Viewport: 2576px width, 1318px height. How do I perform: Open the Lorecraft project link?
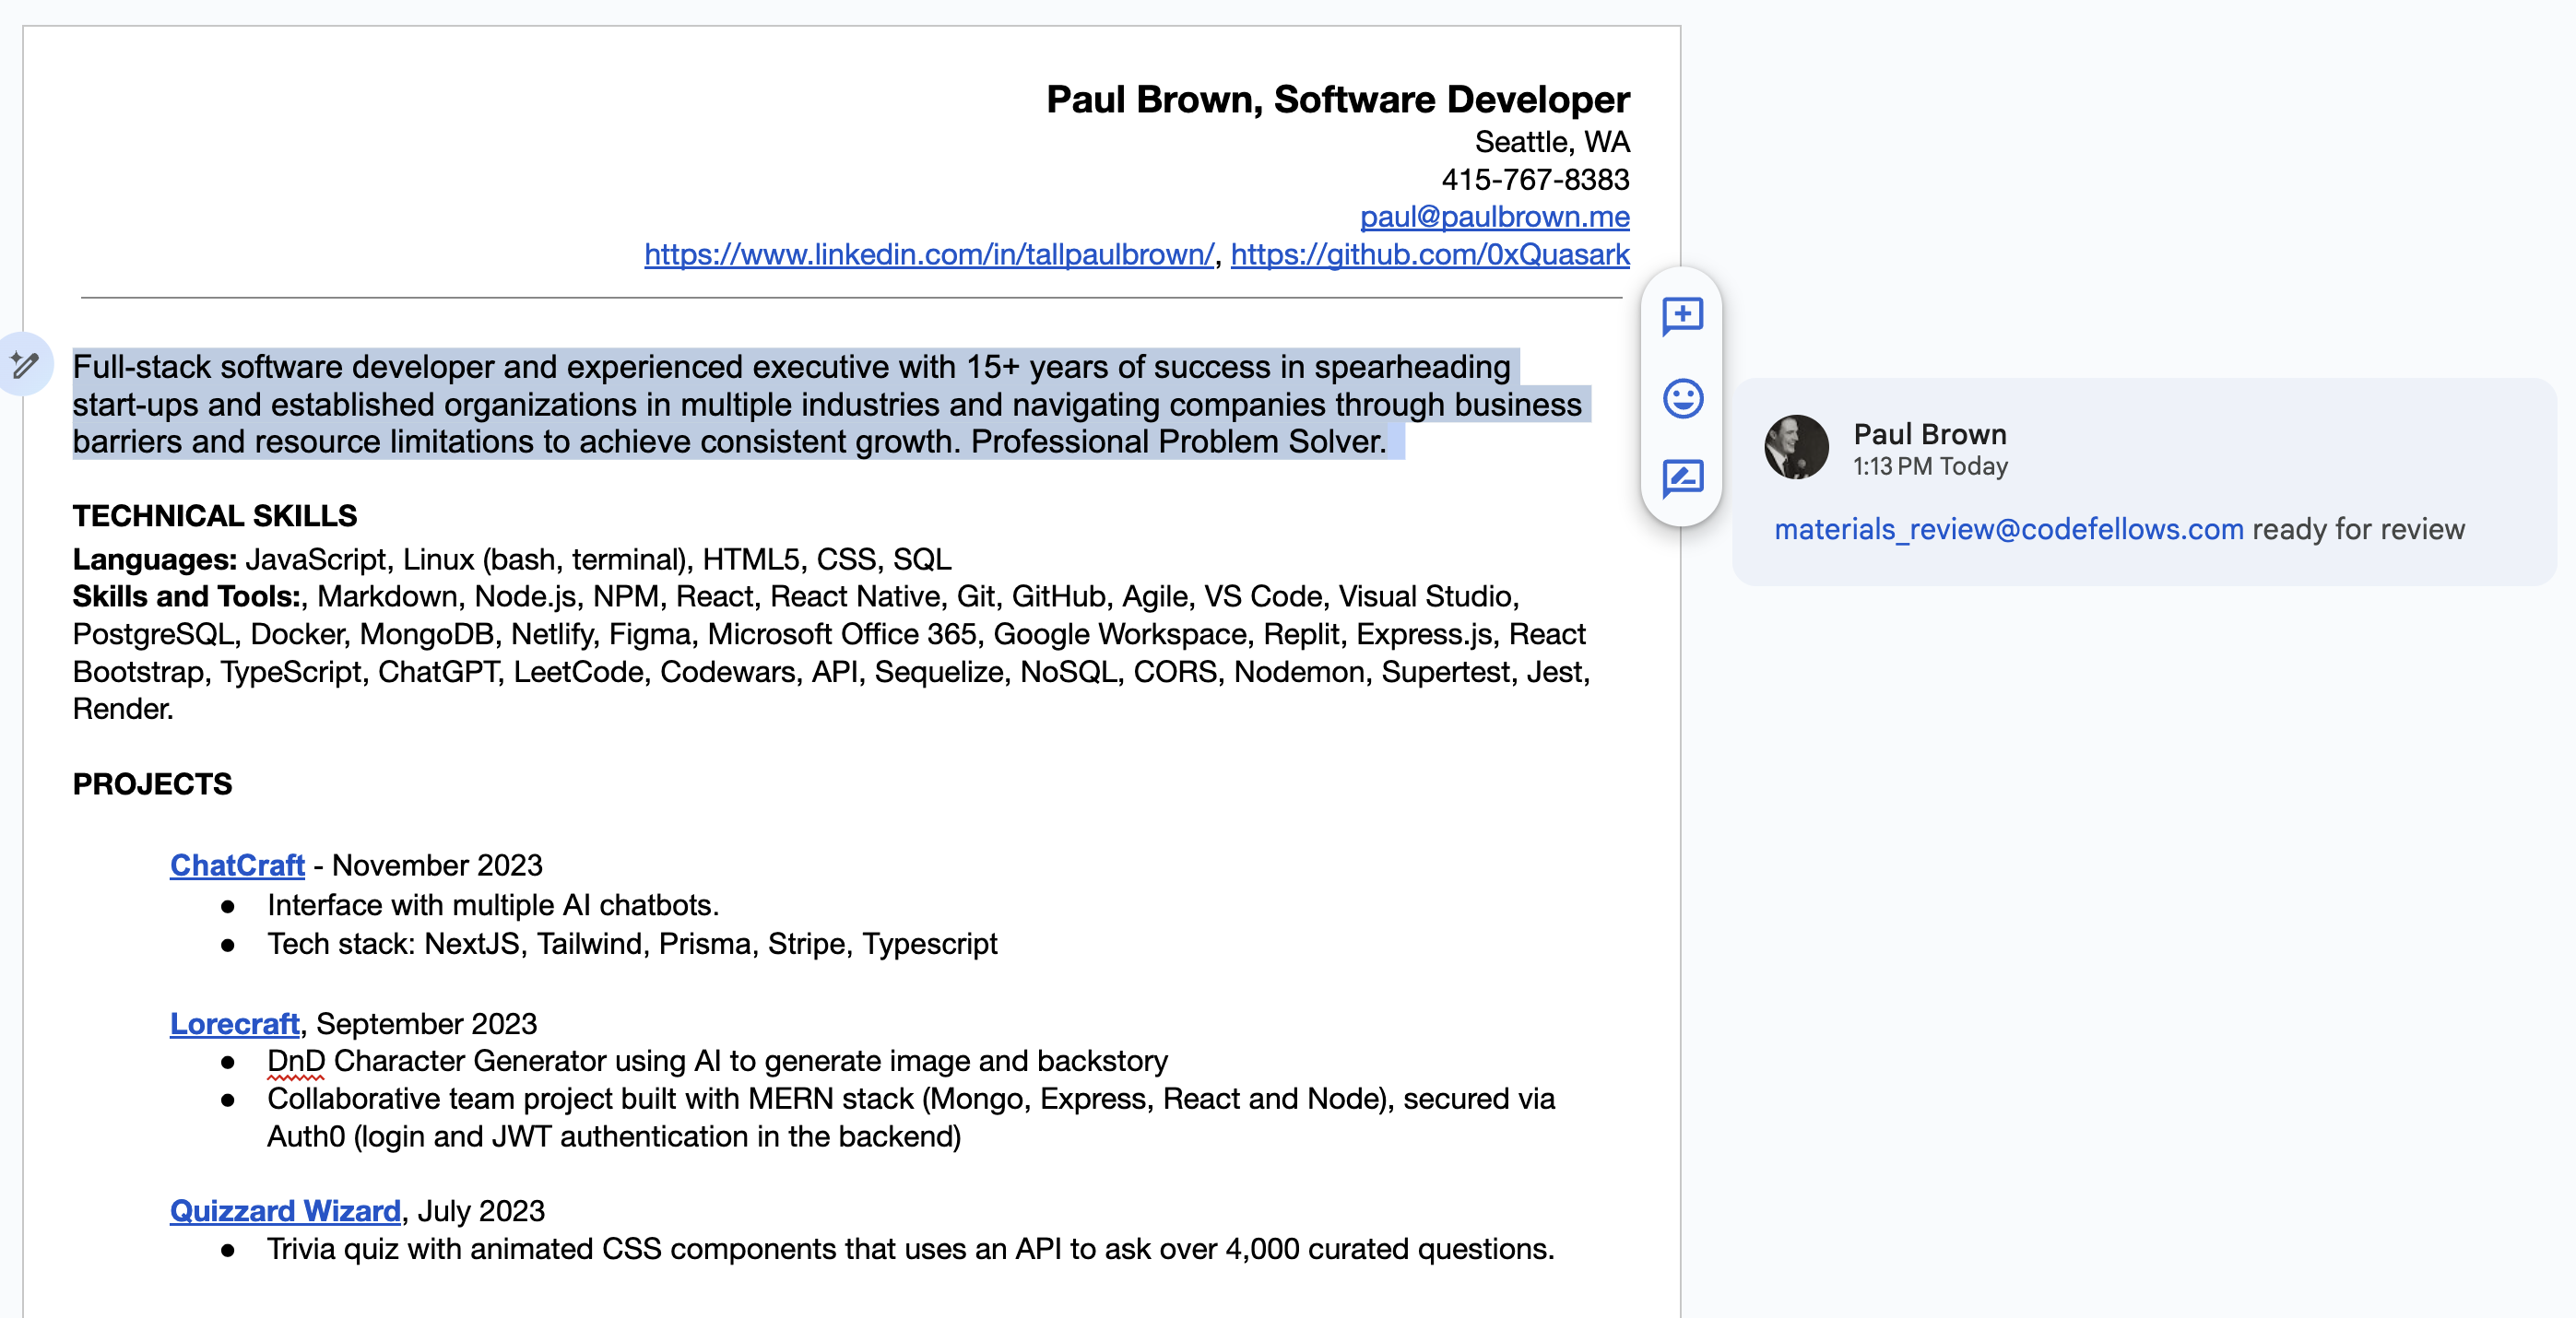[x=234, y=1024]
